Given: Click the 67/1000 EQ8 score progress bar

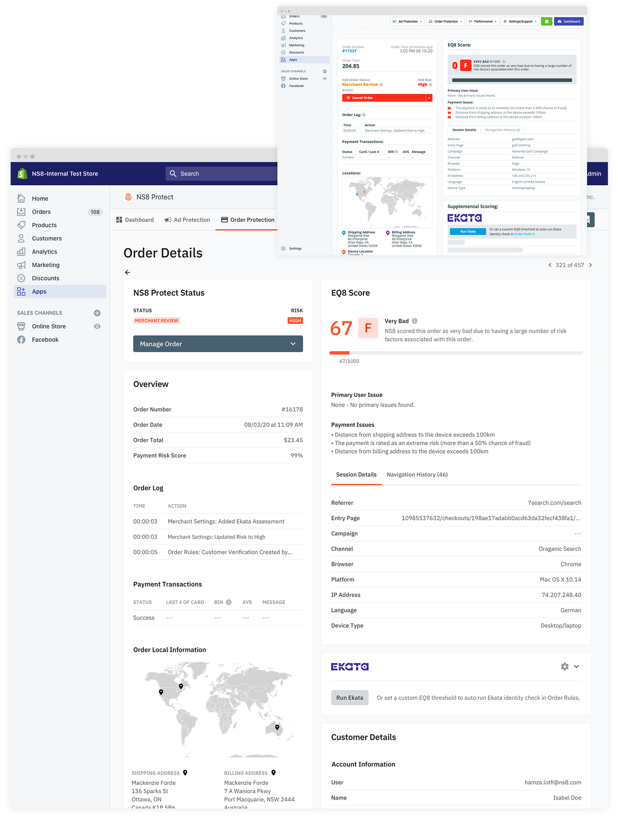Looking at the screenshot, I should pyautogui.click(x=456, y=353).
